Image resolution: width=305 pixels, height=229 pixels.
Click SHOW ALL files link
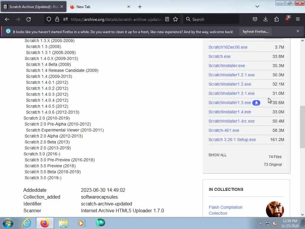[x=217, y=155]
